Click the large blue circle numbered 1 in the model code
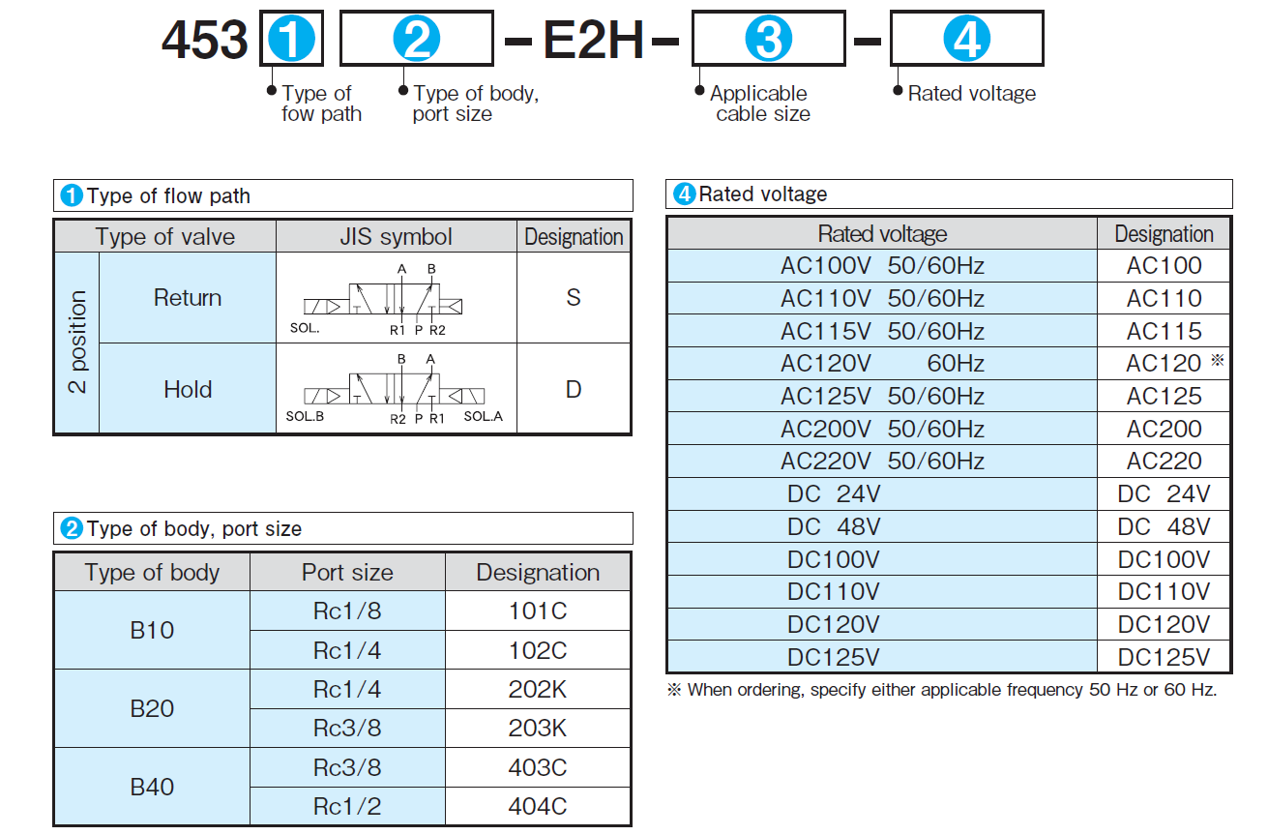This screenshot has height=835, width=1268. (x=291, y=40)
